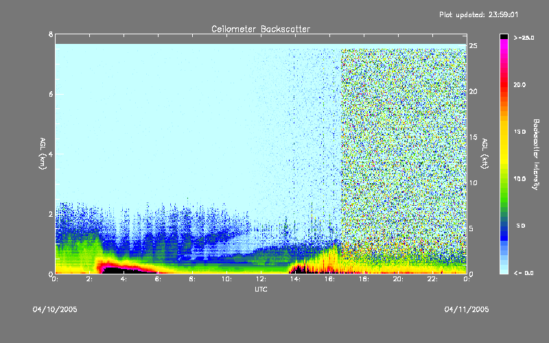Click the "UTC" time axis label
The height and width of the screenshot is (343, 549).
coord(261,289)
